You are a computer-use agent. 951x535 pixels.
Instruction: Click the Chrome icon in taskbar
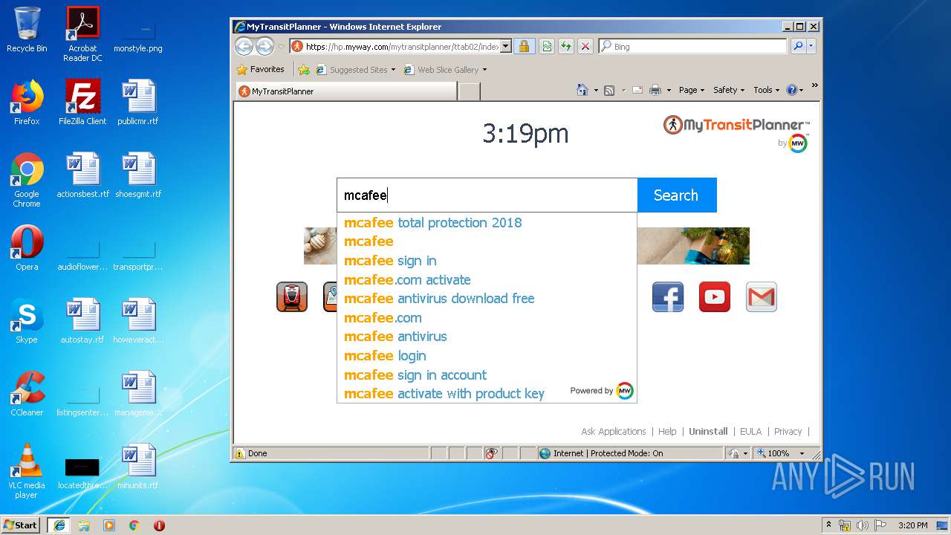[x=134, y=525]
